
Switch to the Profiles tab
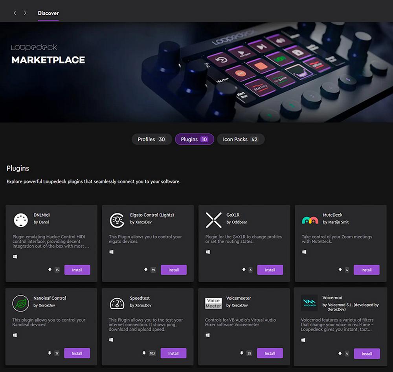pyautogui.click(x=152, y=139)
